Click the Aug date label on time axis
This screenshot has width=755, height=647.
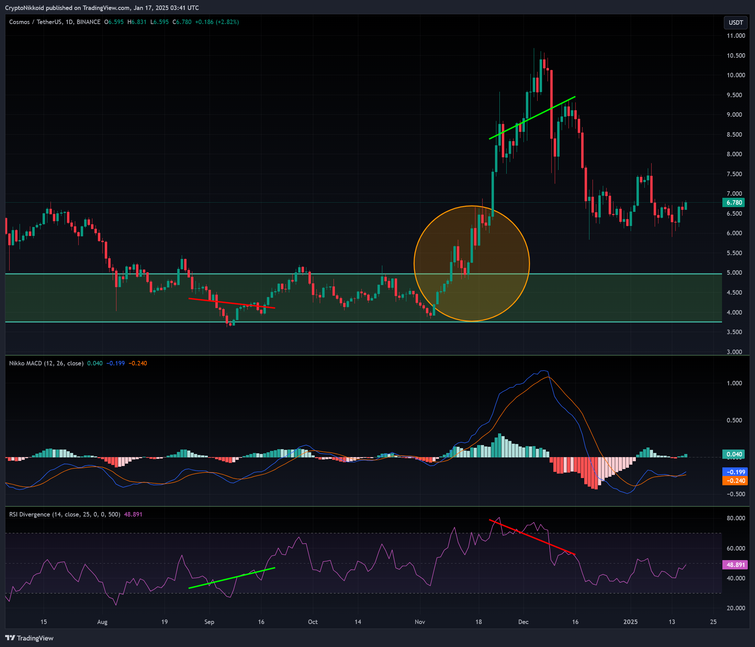click(102, 622)
